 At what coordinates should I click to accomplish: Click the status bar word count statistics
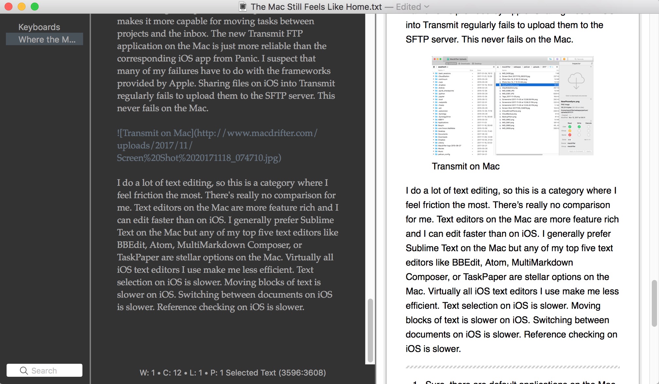pos(233,373)
